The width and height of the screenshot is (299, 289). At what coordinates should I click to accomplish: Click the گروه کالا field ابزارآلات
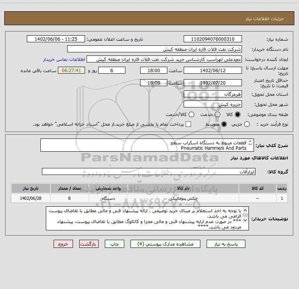[149, 171]
